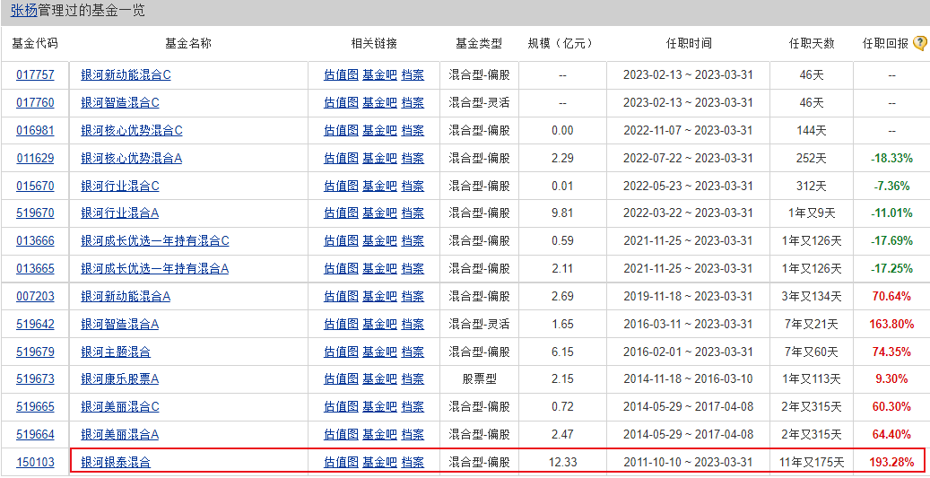Viewport: 930px width, 478px height.
Task: Open 档案 for 银河银泰混合
Action: [413, 461]
